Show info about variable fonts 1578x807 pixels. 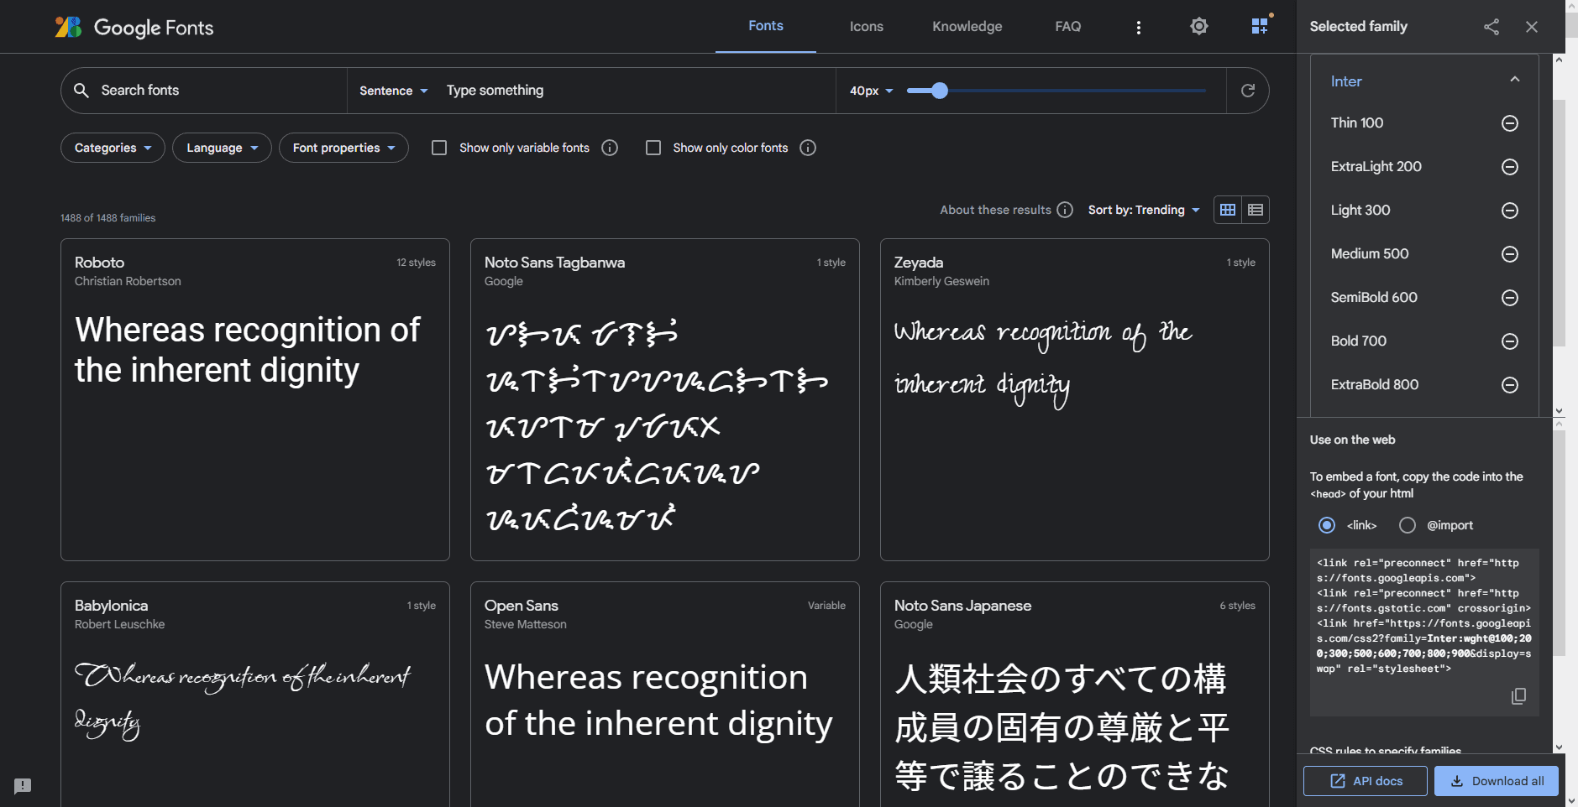(x=610, y=148)
